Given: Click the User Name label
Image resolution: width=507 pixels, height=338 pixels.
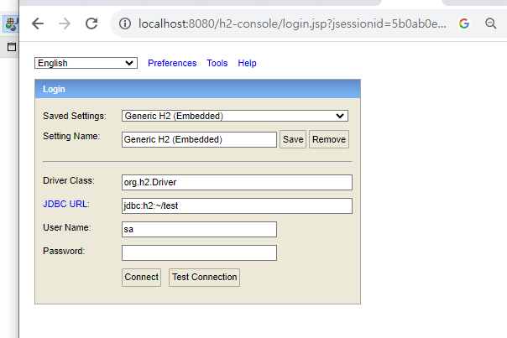Looking at the screenshot, I should point(67,227).
